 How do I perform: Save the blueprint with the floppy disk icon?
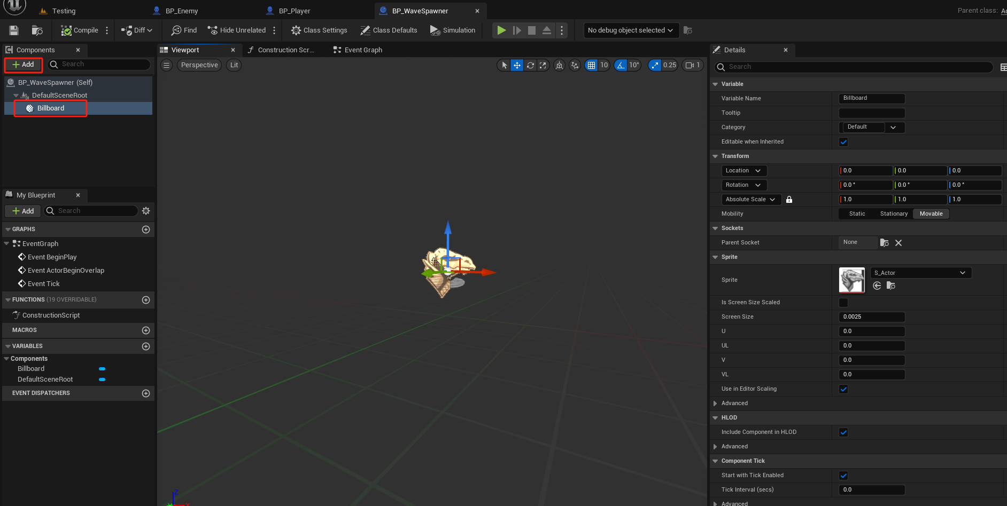pyautogui.click(x=14, y=30)
